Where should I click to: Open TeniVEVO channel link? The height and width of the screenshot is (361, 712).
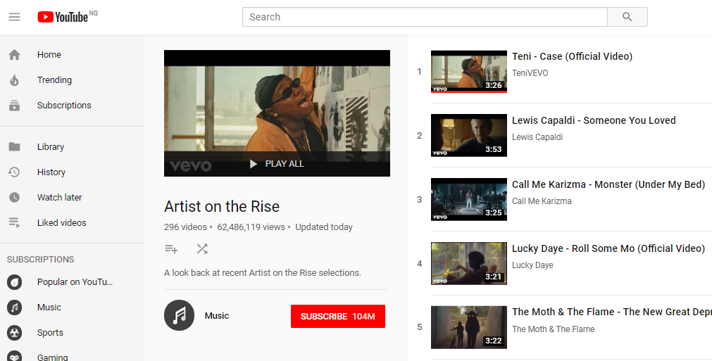[x=530, y=73]
